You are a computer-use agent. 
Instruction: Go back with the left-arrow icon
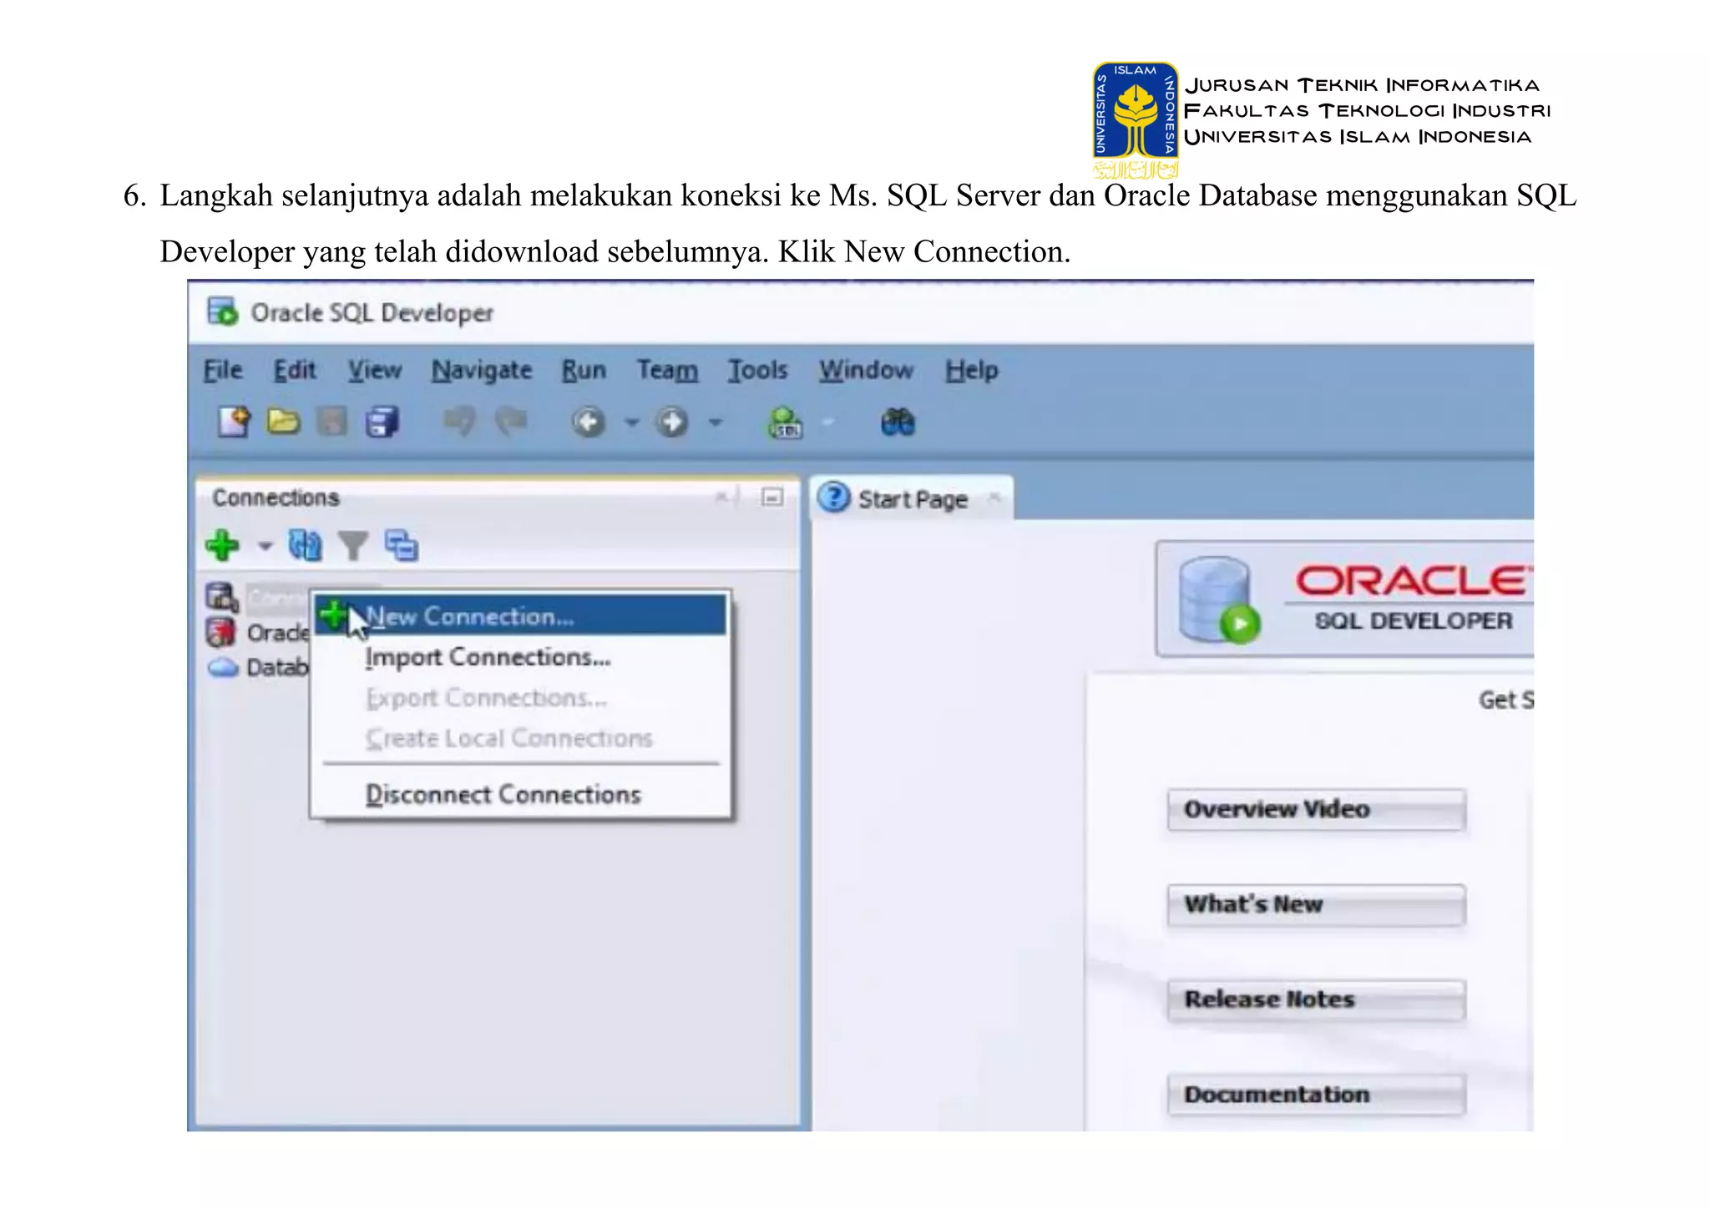pos(588,422)
